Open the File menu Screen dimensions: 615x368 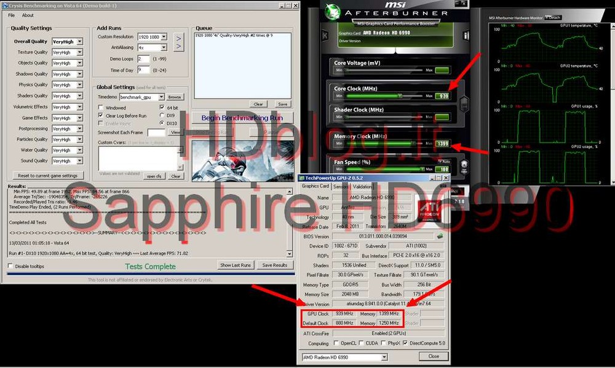(x=11, y=15)
